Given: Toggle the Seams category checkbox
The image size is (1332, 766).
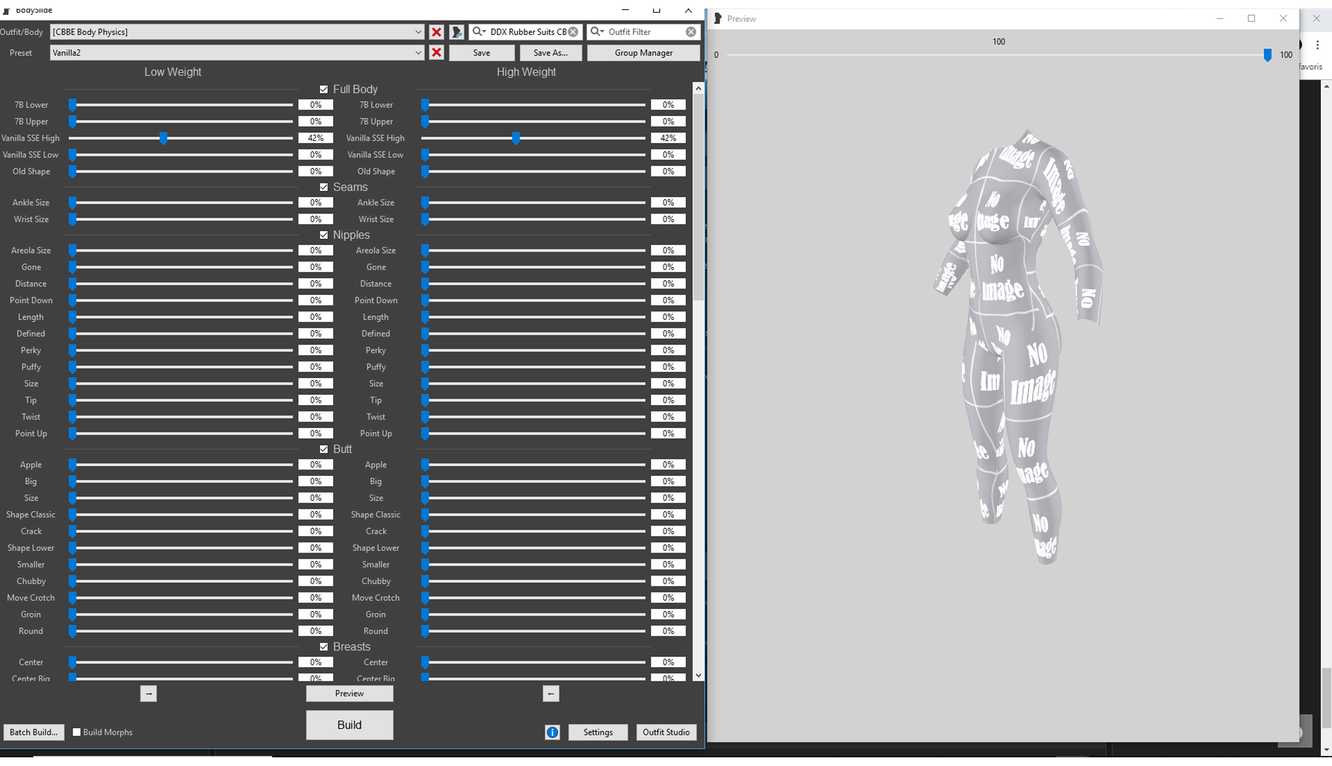Looking at the screenshot, I should 324,187.
